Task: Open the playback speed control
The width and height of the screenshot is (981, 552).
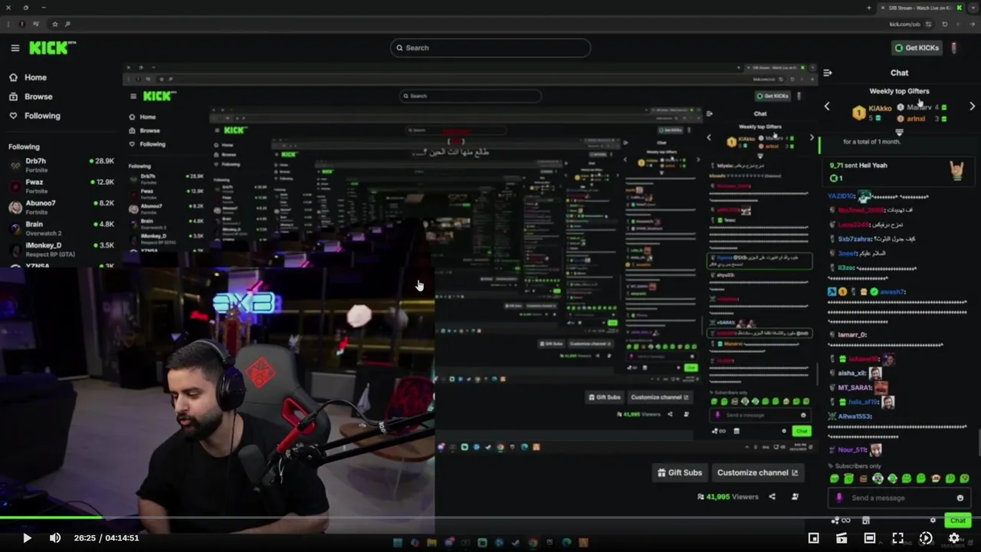Action: (926, 538)
